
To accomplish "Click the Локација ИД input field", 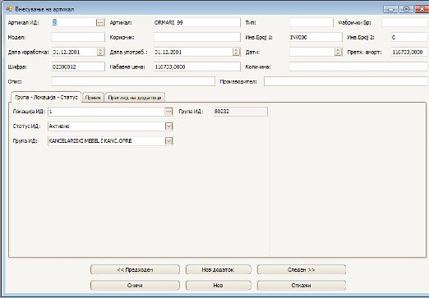I will 106,112.
